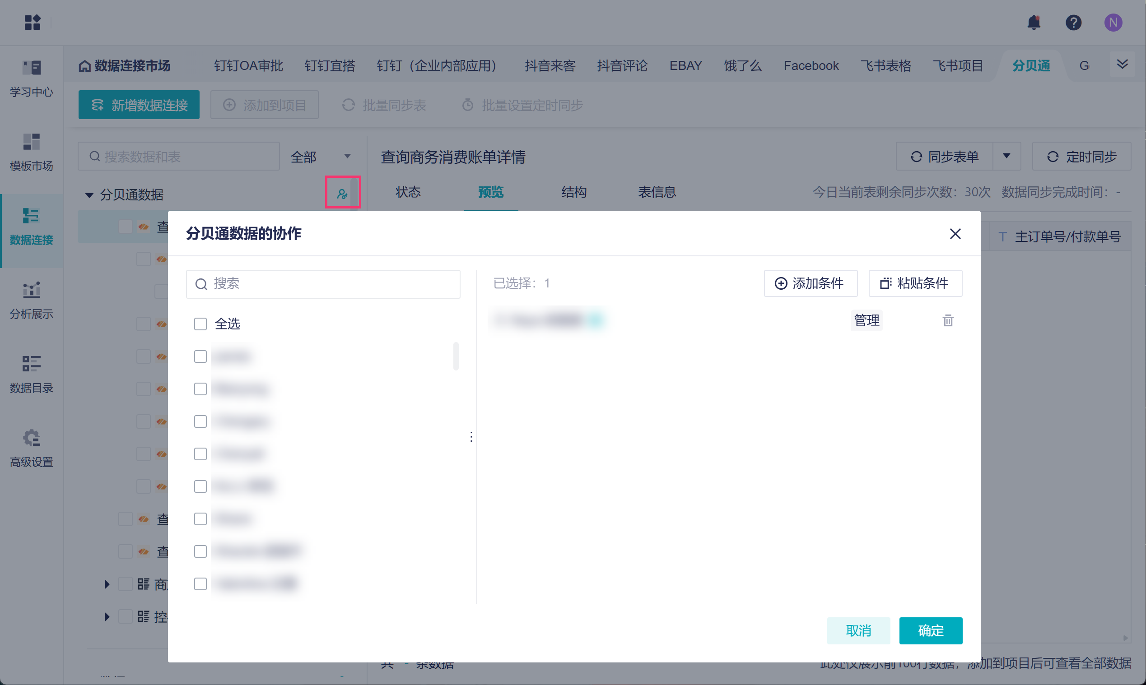Open 数据连接 in the left sidebar

point(32,226)
